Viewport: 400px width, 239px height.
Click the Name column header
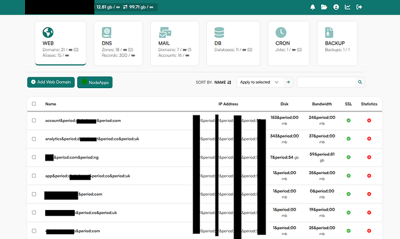coord(51,104)
